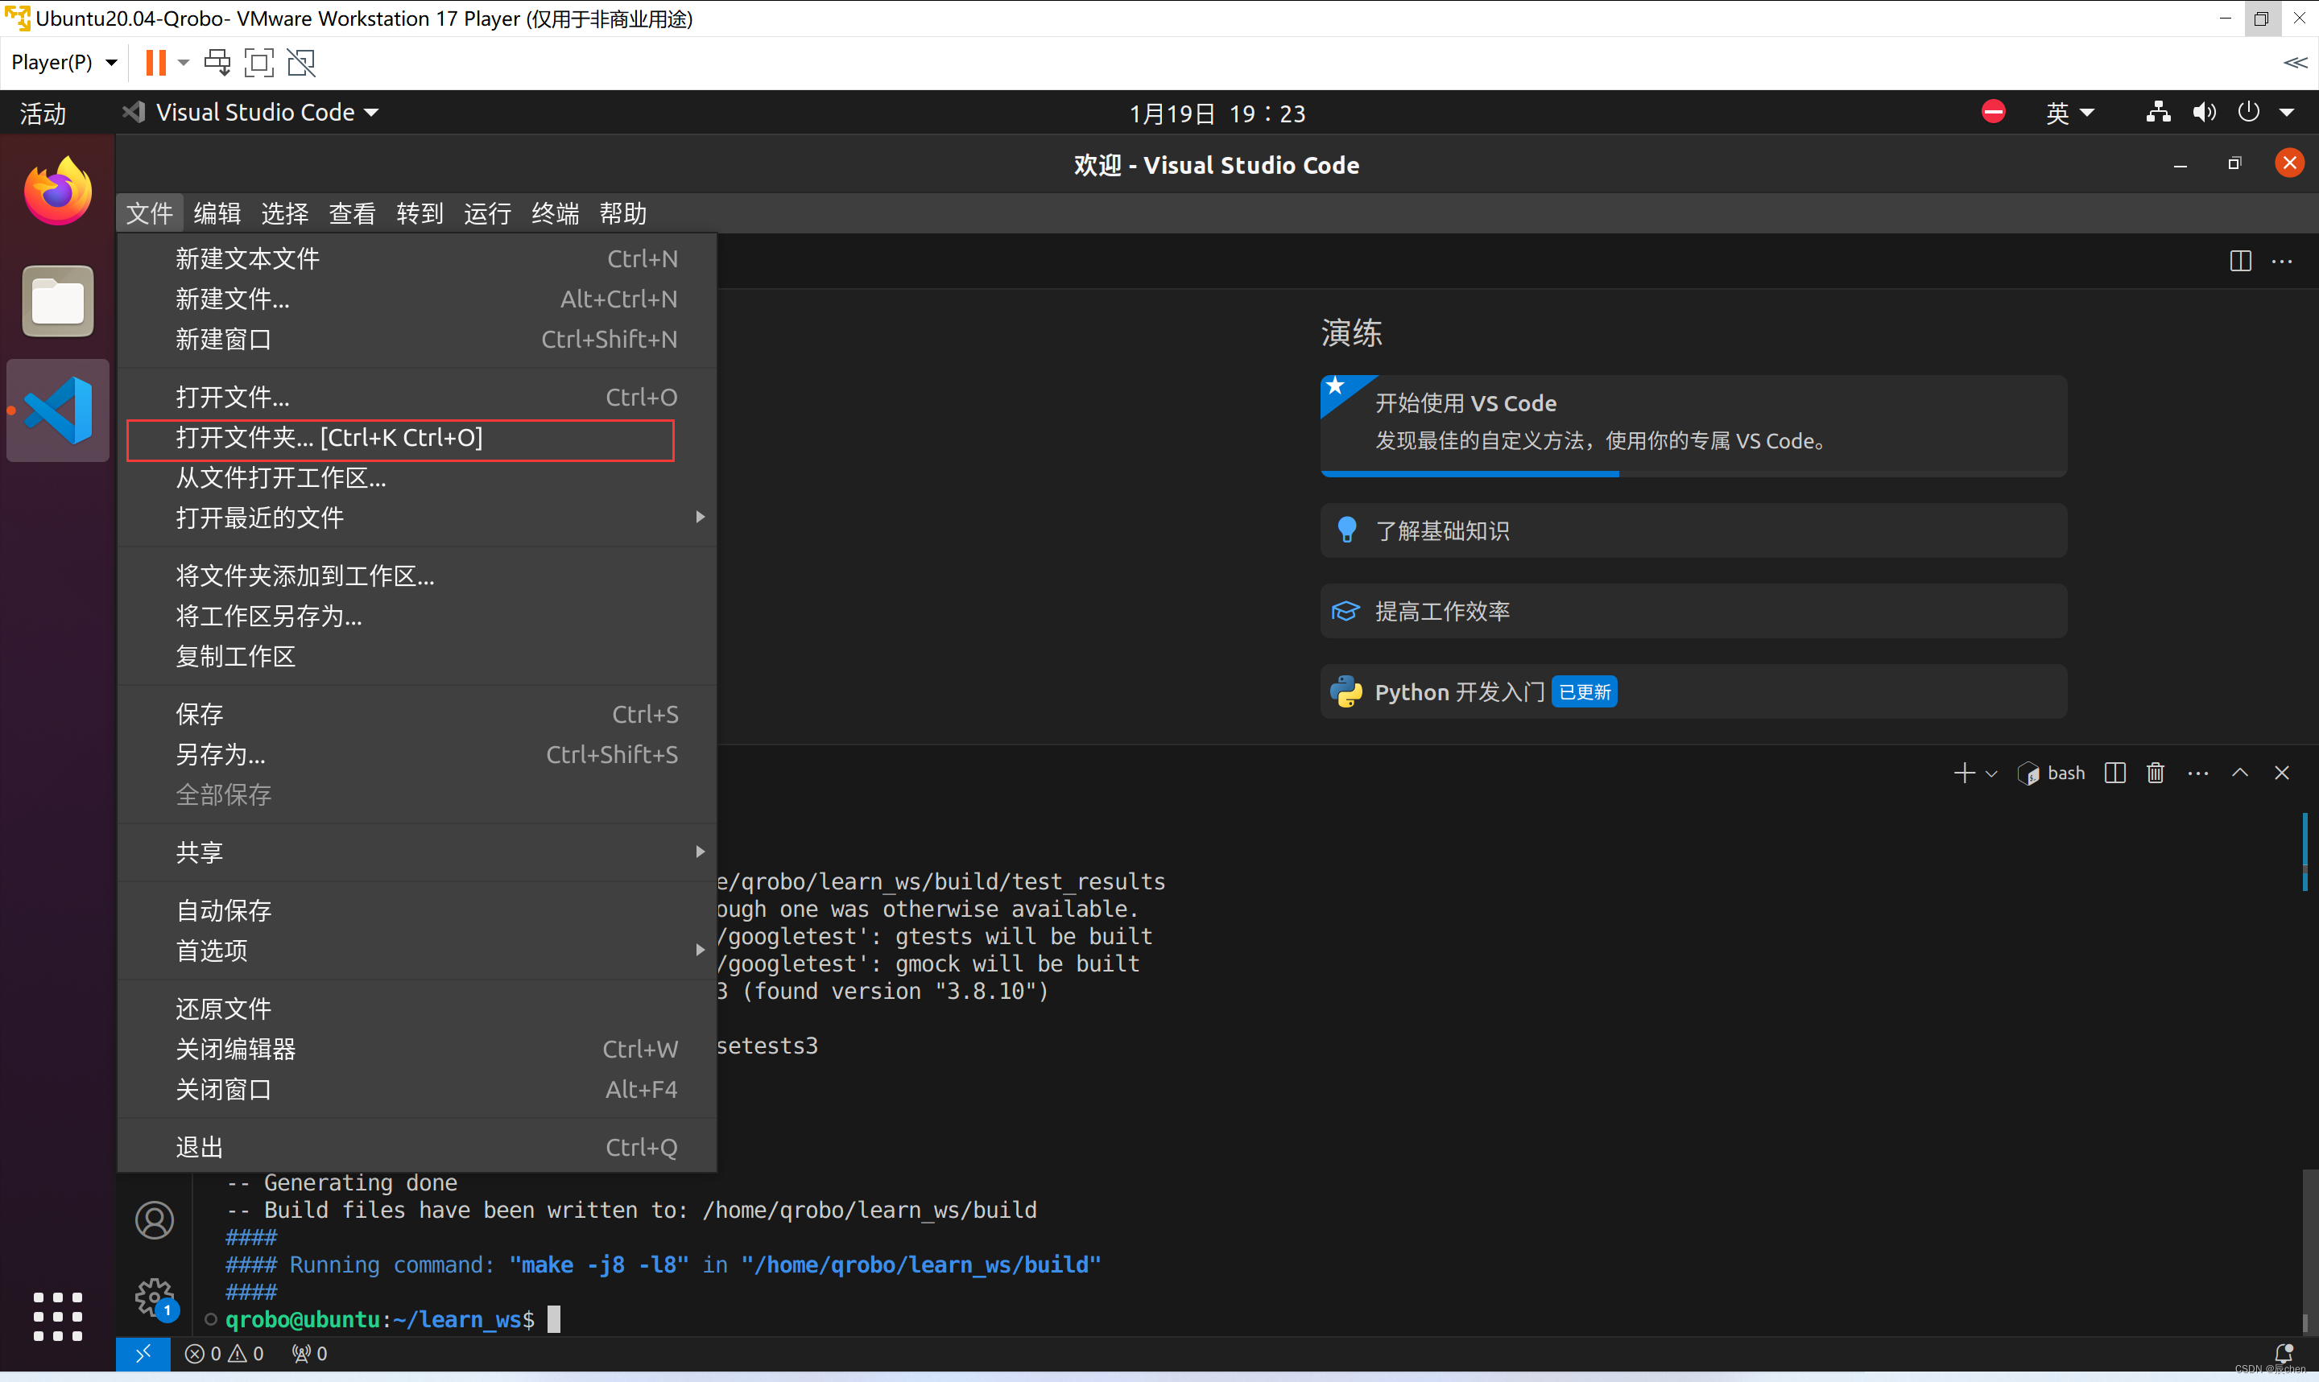Open the Python 开发入门 walkthrough
The image size is (2319, 1382).
tap(1693, 691)
